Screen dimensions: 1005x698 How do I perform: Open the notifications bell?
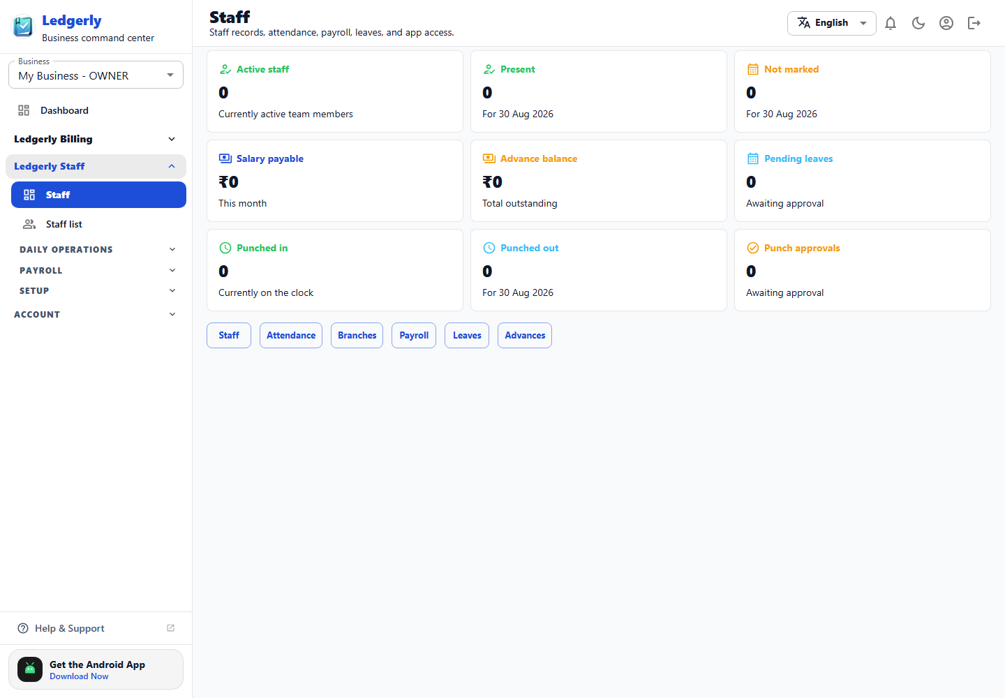coord(891,23)
